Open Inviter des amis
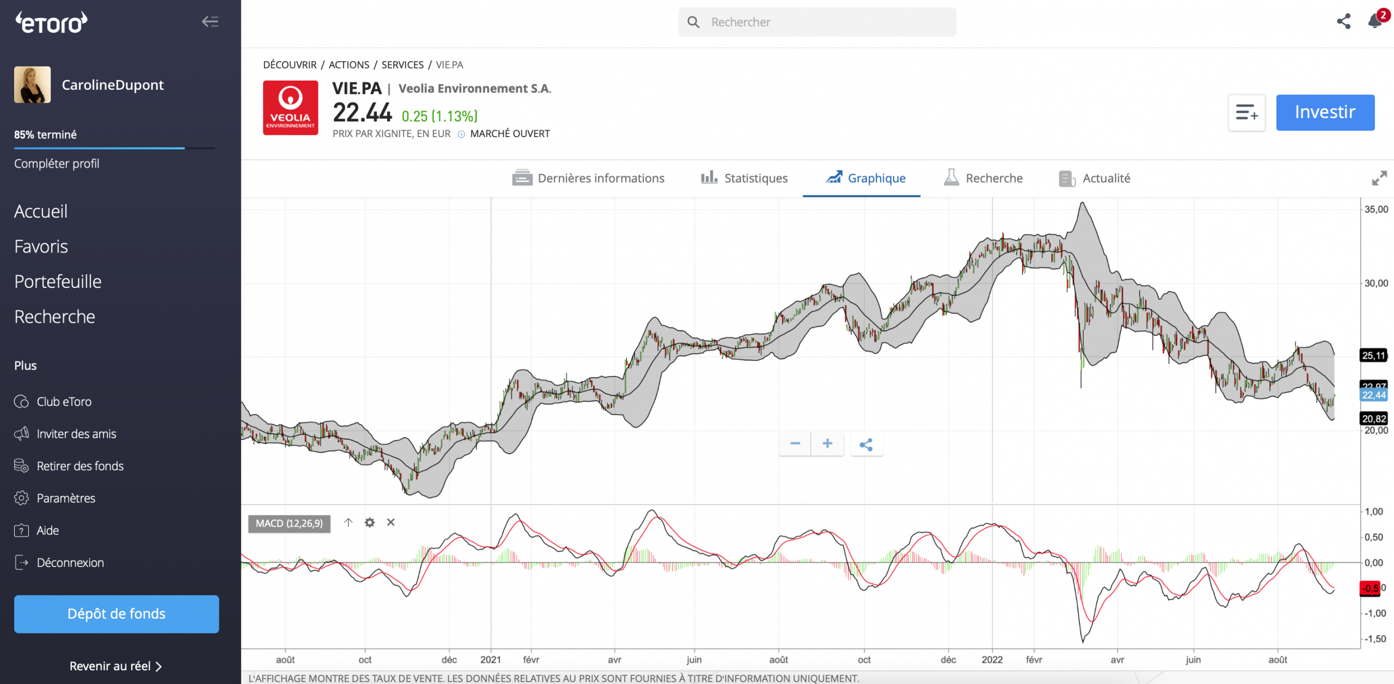This screenshot has height=684, width=1394. 65,434
